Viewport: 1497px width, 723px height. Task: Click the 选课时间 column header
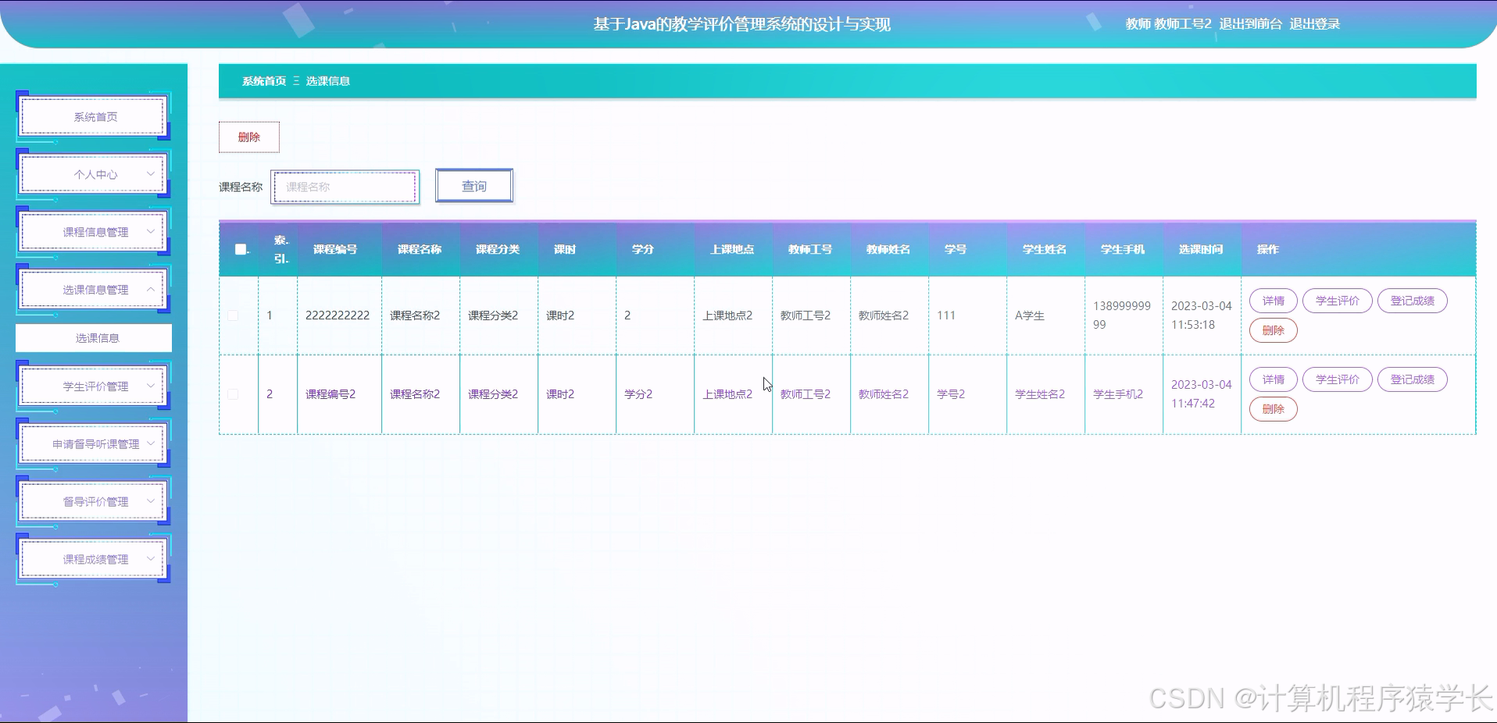(x=1201, y=249)
